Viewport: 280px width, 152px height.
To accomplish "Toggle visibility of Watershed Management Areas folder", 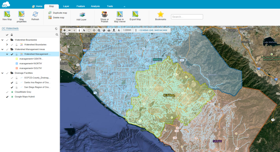I will click(x=7, y=50).
